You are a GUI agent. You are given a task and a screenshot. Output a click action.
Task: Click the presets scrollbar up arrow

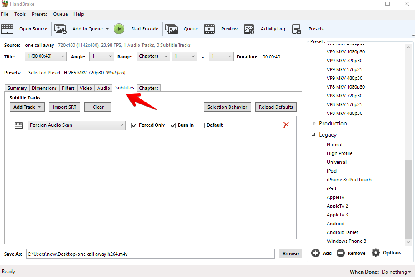(x=408, y=48)
